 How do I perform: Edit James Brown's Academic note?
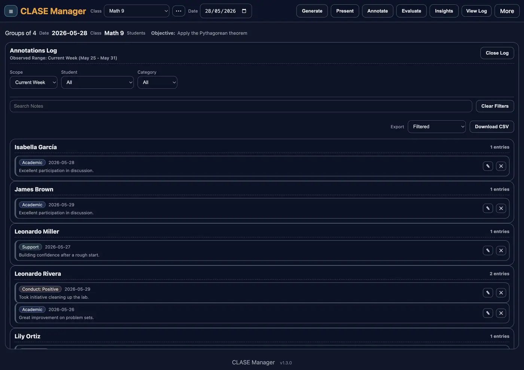488,208
